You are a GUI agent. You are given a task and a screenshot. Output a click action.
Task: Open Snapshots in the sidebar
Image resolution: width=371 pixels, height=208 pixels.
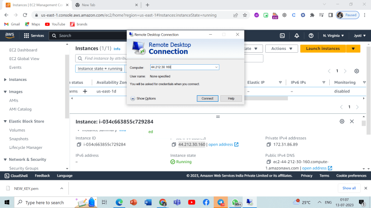tap(19, 139)
